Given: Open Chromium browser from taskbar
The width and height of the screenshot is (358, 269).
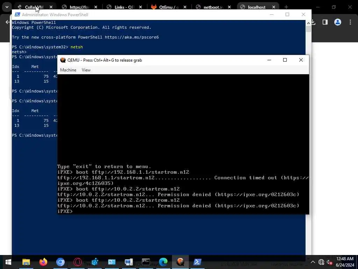Looking at the screenshot, I should [x=60, y=262].
